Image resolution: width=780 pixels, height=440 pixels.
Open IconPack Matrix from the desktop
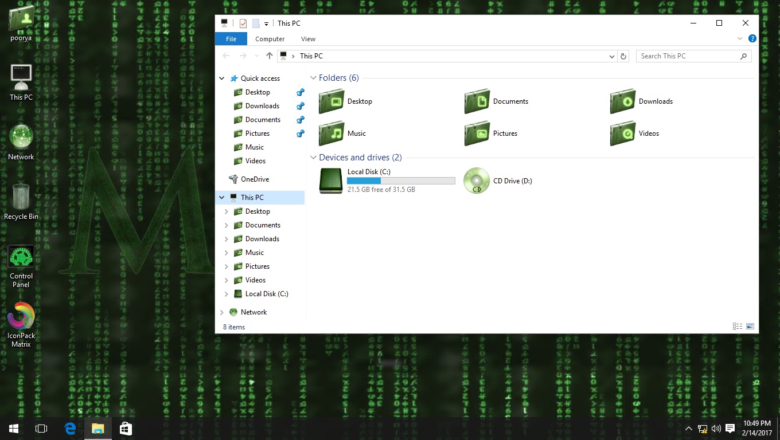point(21,316)
